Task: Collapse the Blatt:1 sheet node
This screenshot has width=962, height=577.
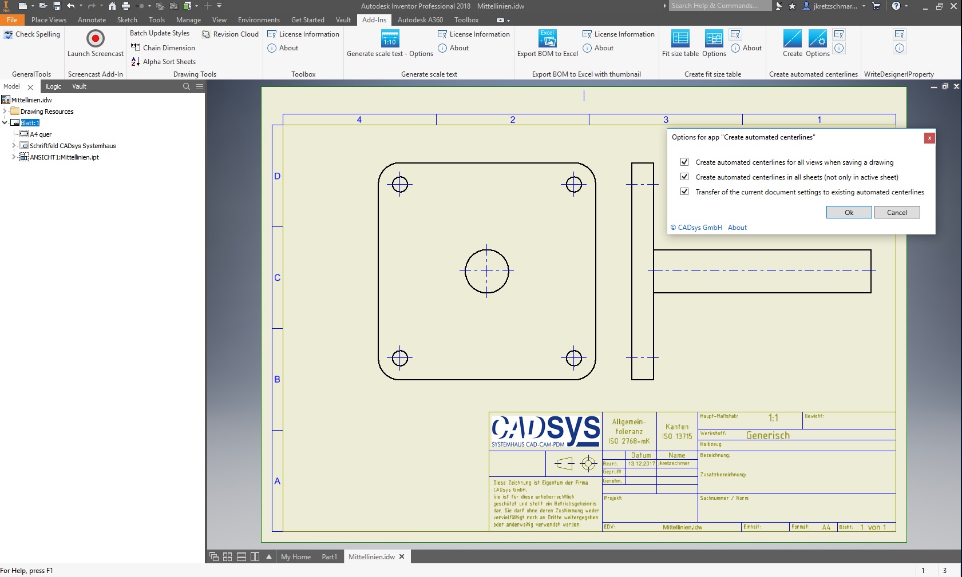Action: click(5, 122)
